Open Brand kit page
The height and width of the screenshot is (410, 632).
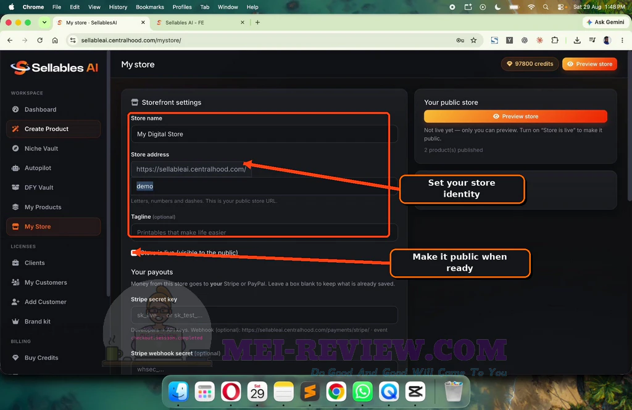(53, 321)
